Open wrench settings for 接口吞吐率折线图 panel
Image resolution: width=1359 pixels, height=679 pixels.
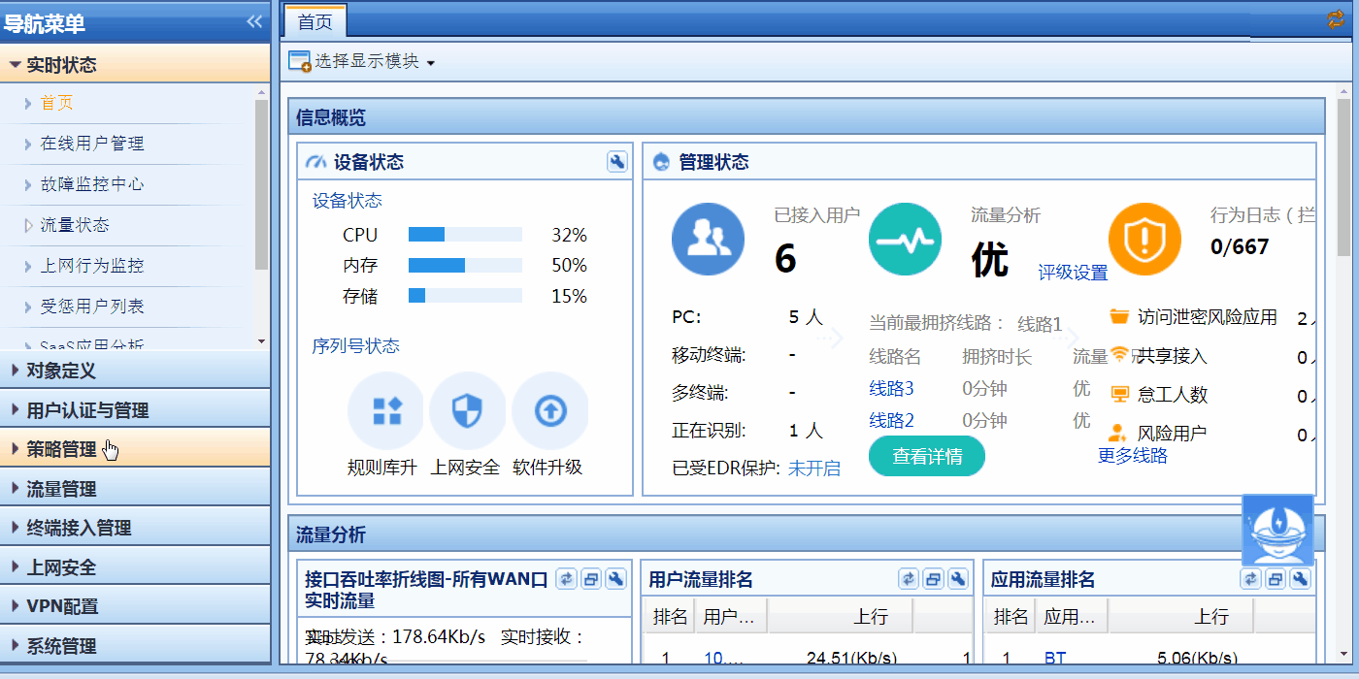615,579
